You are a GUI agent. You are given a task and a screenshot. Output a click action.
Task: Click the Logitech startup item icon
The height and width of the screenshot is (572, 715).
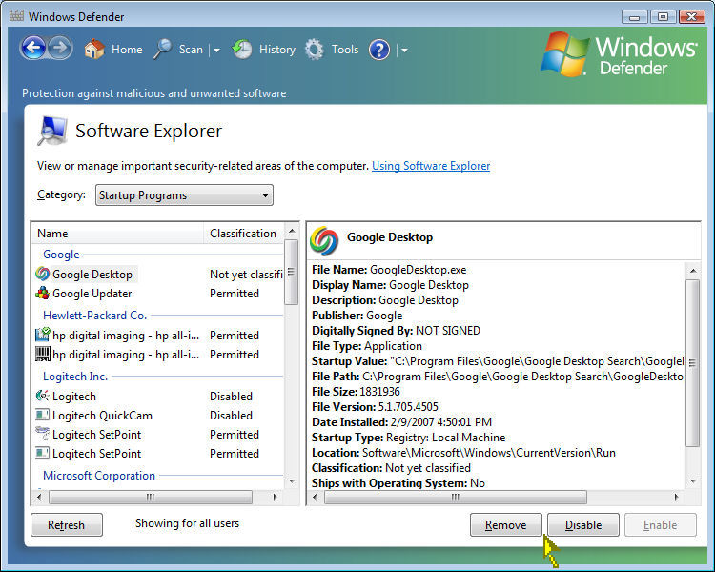coord(42,396)
